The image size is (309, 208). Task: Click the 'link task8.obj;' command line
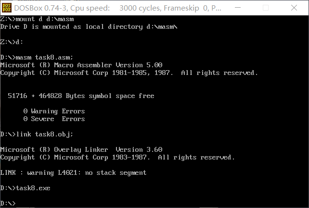click(x=37, y=134)
